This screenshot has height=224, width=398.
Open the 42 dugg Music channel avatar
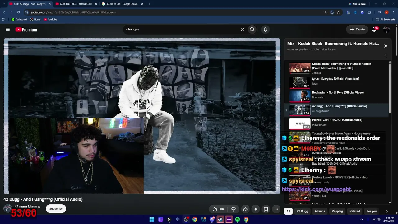[x=8, y=208]
